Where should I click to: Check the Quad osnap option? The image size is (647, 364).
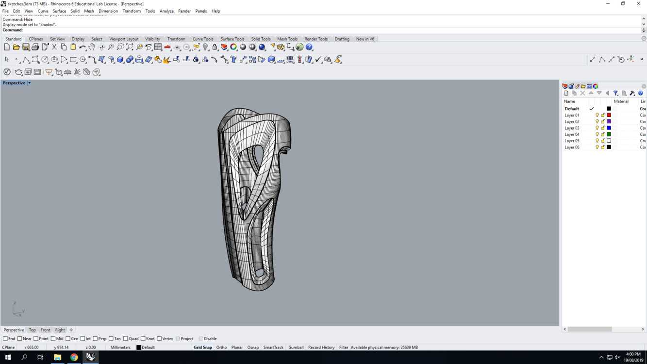126,339
